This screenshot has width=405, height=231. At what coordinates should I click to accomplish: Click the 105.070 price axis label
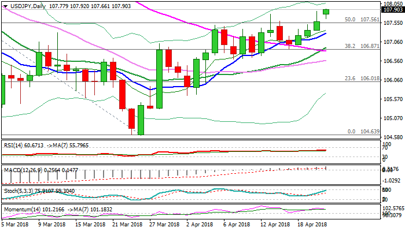point(393,118)
